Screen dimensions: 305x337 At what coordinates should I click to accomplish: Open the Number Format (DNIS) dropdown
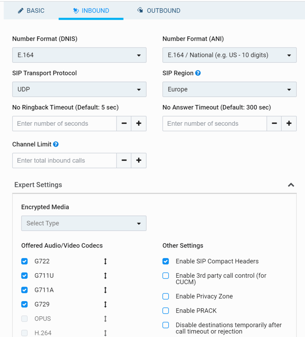tap(79, 55)
